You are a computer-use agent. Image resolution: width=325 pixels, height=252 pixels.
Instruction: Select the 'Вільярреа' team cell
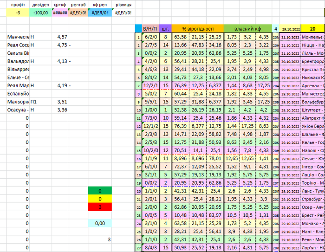(x=18, y=69)
